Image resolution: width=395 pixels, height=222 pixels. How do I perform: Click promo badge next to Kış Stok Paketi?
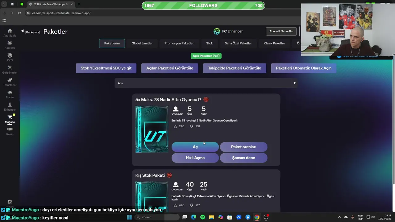click(x=169, y=175)
